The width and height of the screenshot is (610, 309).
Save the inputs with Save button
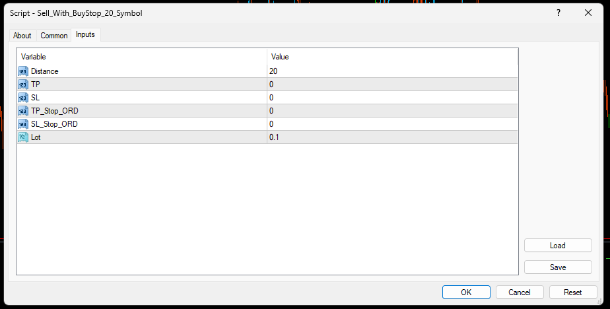point(558,267)
